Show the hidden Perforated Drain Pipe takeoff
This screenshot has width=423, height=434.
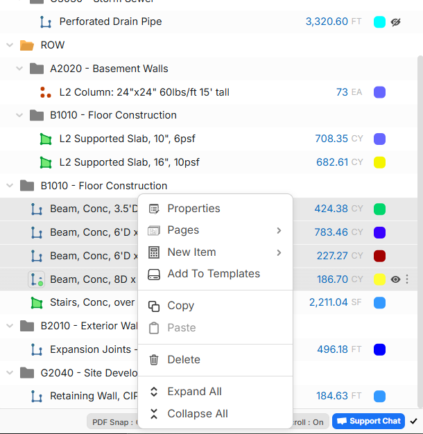[x=396, y=22]
